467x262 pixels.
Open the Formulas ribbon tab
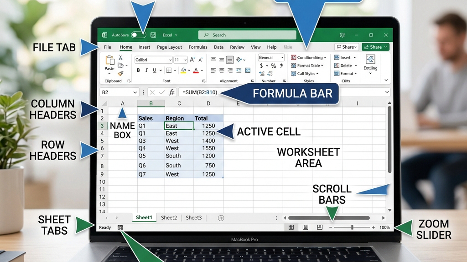click(x=198, y=47)
